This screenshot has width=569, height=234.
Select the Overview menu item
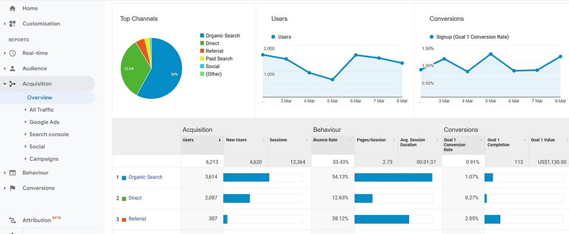(x=39, y=97)
